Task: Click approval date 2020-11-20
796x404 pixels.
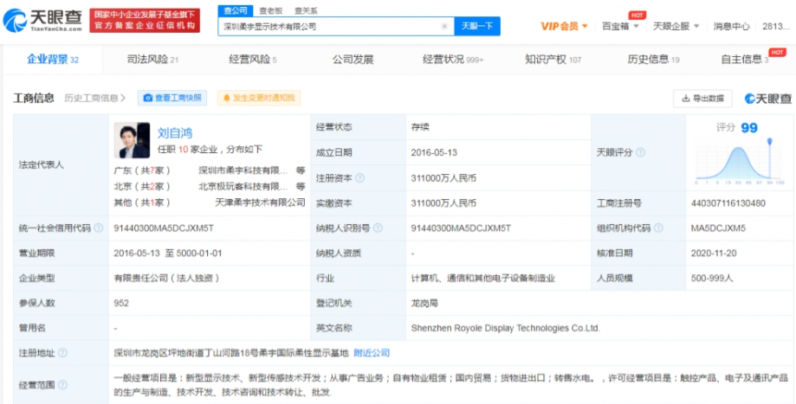Action: [714, 253]
